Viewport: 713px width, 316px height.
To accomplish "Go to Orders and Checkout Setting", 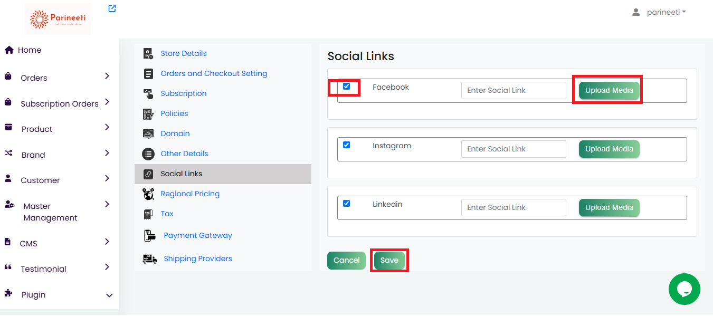I will coord(214,73).
